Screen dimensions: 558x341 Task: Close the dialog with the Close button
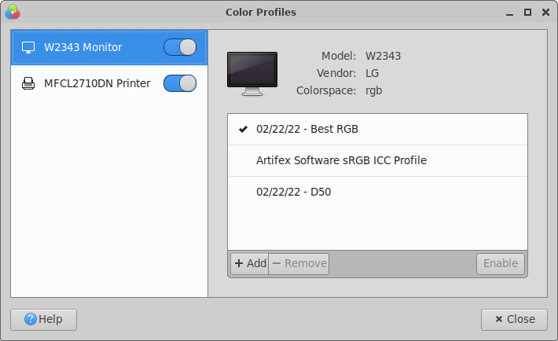coord(514,319)
